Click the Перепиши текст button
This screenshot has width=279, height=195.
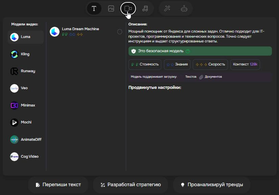click(59, 185)
